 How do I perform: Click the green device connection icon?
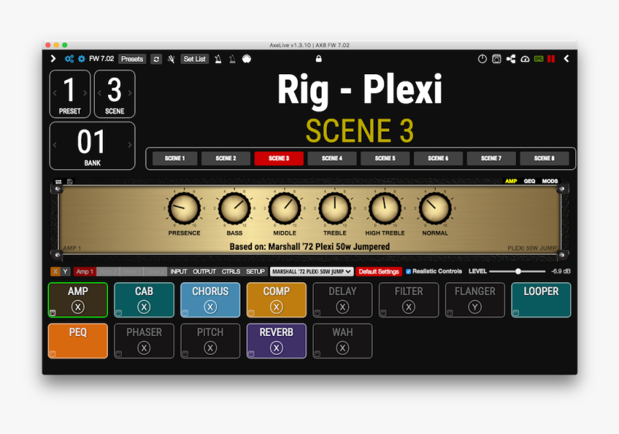[x=538, y=59]
